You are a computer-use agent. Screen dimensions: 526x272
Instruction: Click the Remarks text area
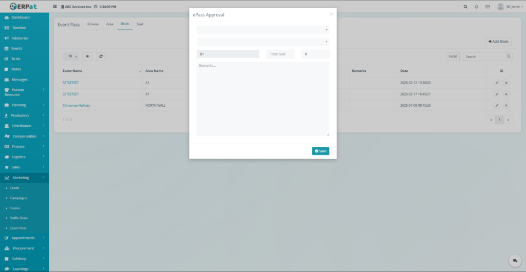(x=262, y=99)
